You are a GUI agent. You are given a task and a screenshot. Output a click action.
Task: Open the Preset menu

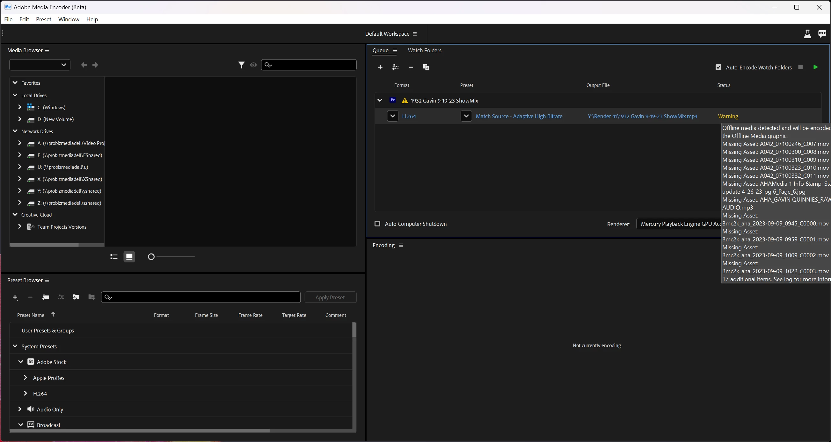44,19
